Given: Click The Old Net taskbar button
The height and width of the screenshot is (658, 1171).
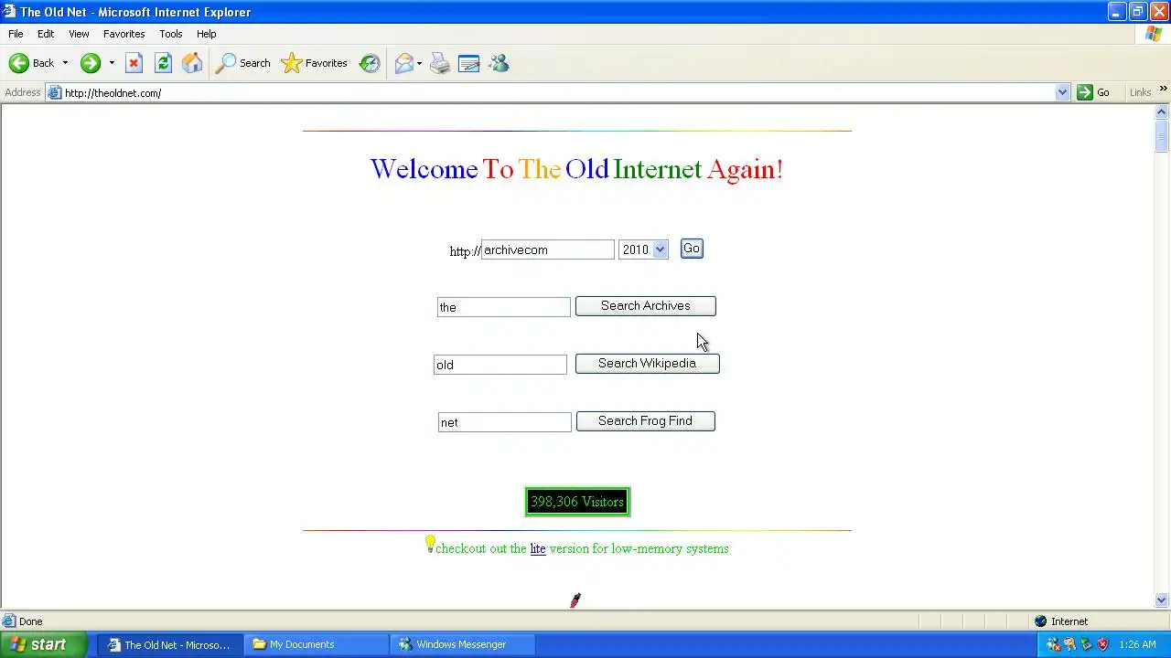Looking at the screenshot, I should pyautogui.click(x=170, y=644).
